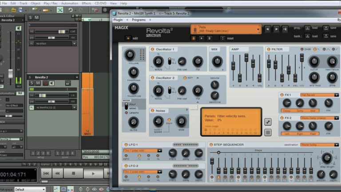This screenshot has width=341, height=192.
Task: Toggle Oscillator 2 on/off
Action: click(x=152, y=78)
